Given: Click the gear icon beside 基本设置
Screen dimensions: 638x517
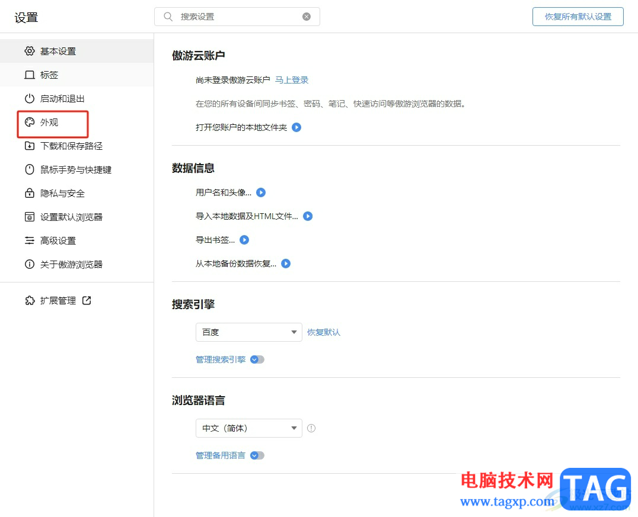Looking at the screenshot, I should click(x=29, y=51).
